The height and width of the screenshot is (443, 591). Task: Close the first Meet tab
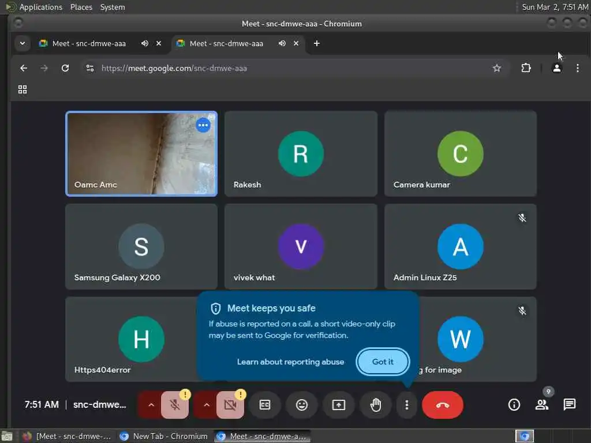pyautogui.click(x=159, y=43)
